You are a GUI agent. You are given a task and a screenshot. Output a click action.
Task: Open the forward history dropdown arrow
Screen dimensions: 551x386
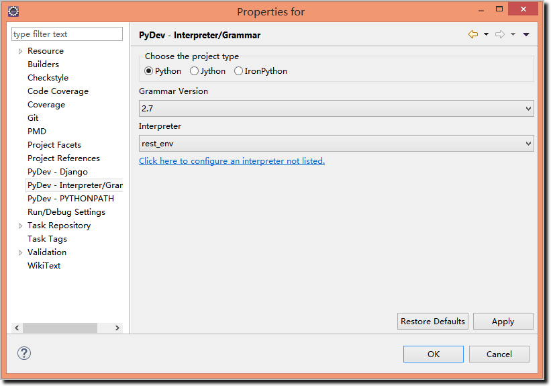(513, 34)
